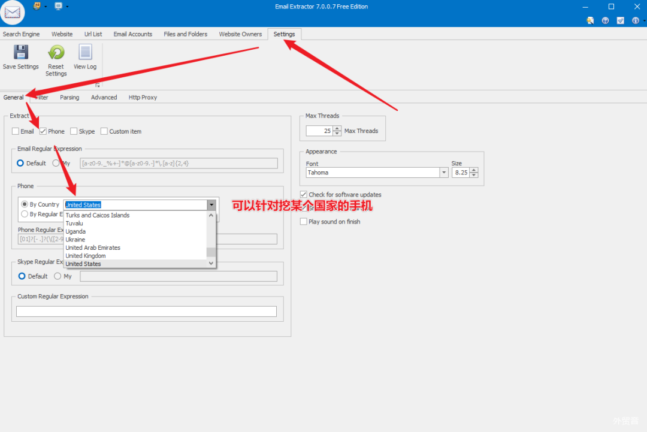
Task: Click the Save Settings disk icon
Action: [x=20, y=52]
